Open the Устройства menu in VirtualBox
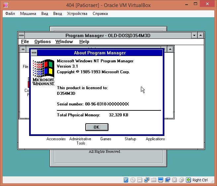Viewport: 217px width, 186px height. pos(77,14)
